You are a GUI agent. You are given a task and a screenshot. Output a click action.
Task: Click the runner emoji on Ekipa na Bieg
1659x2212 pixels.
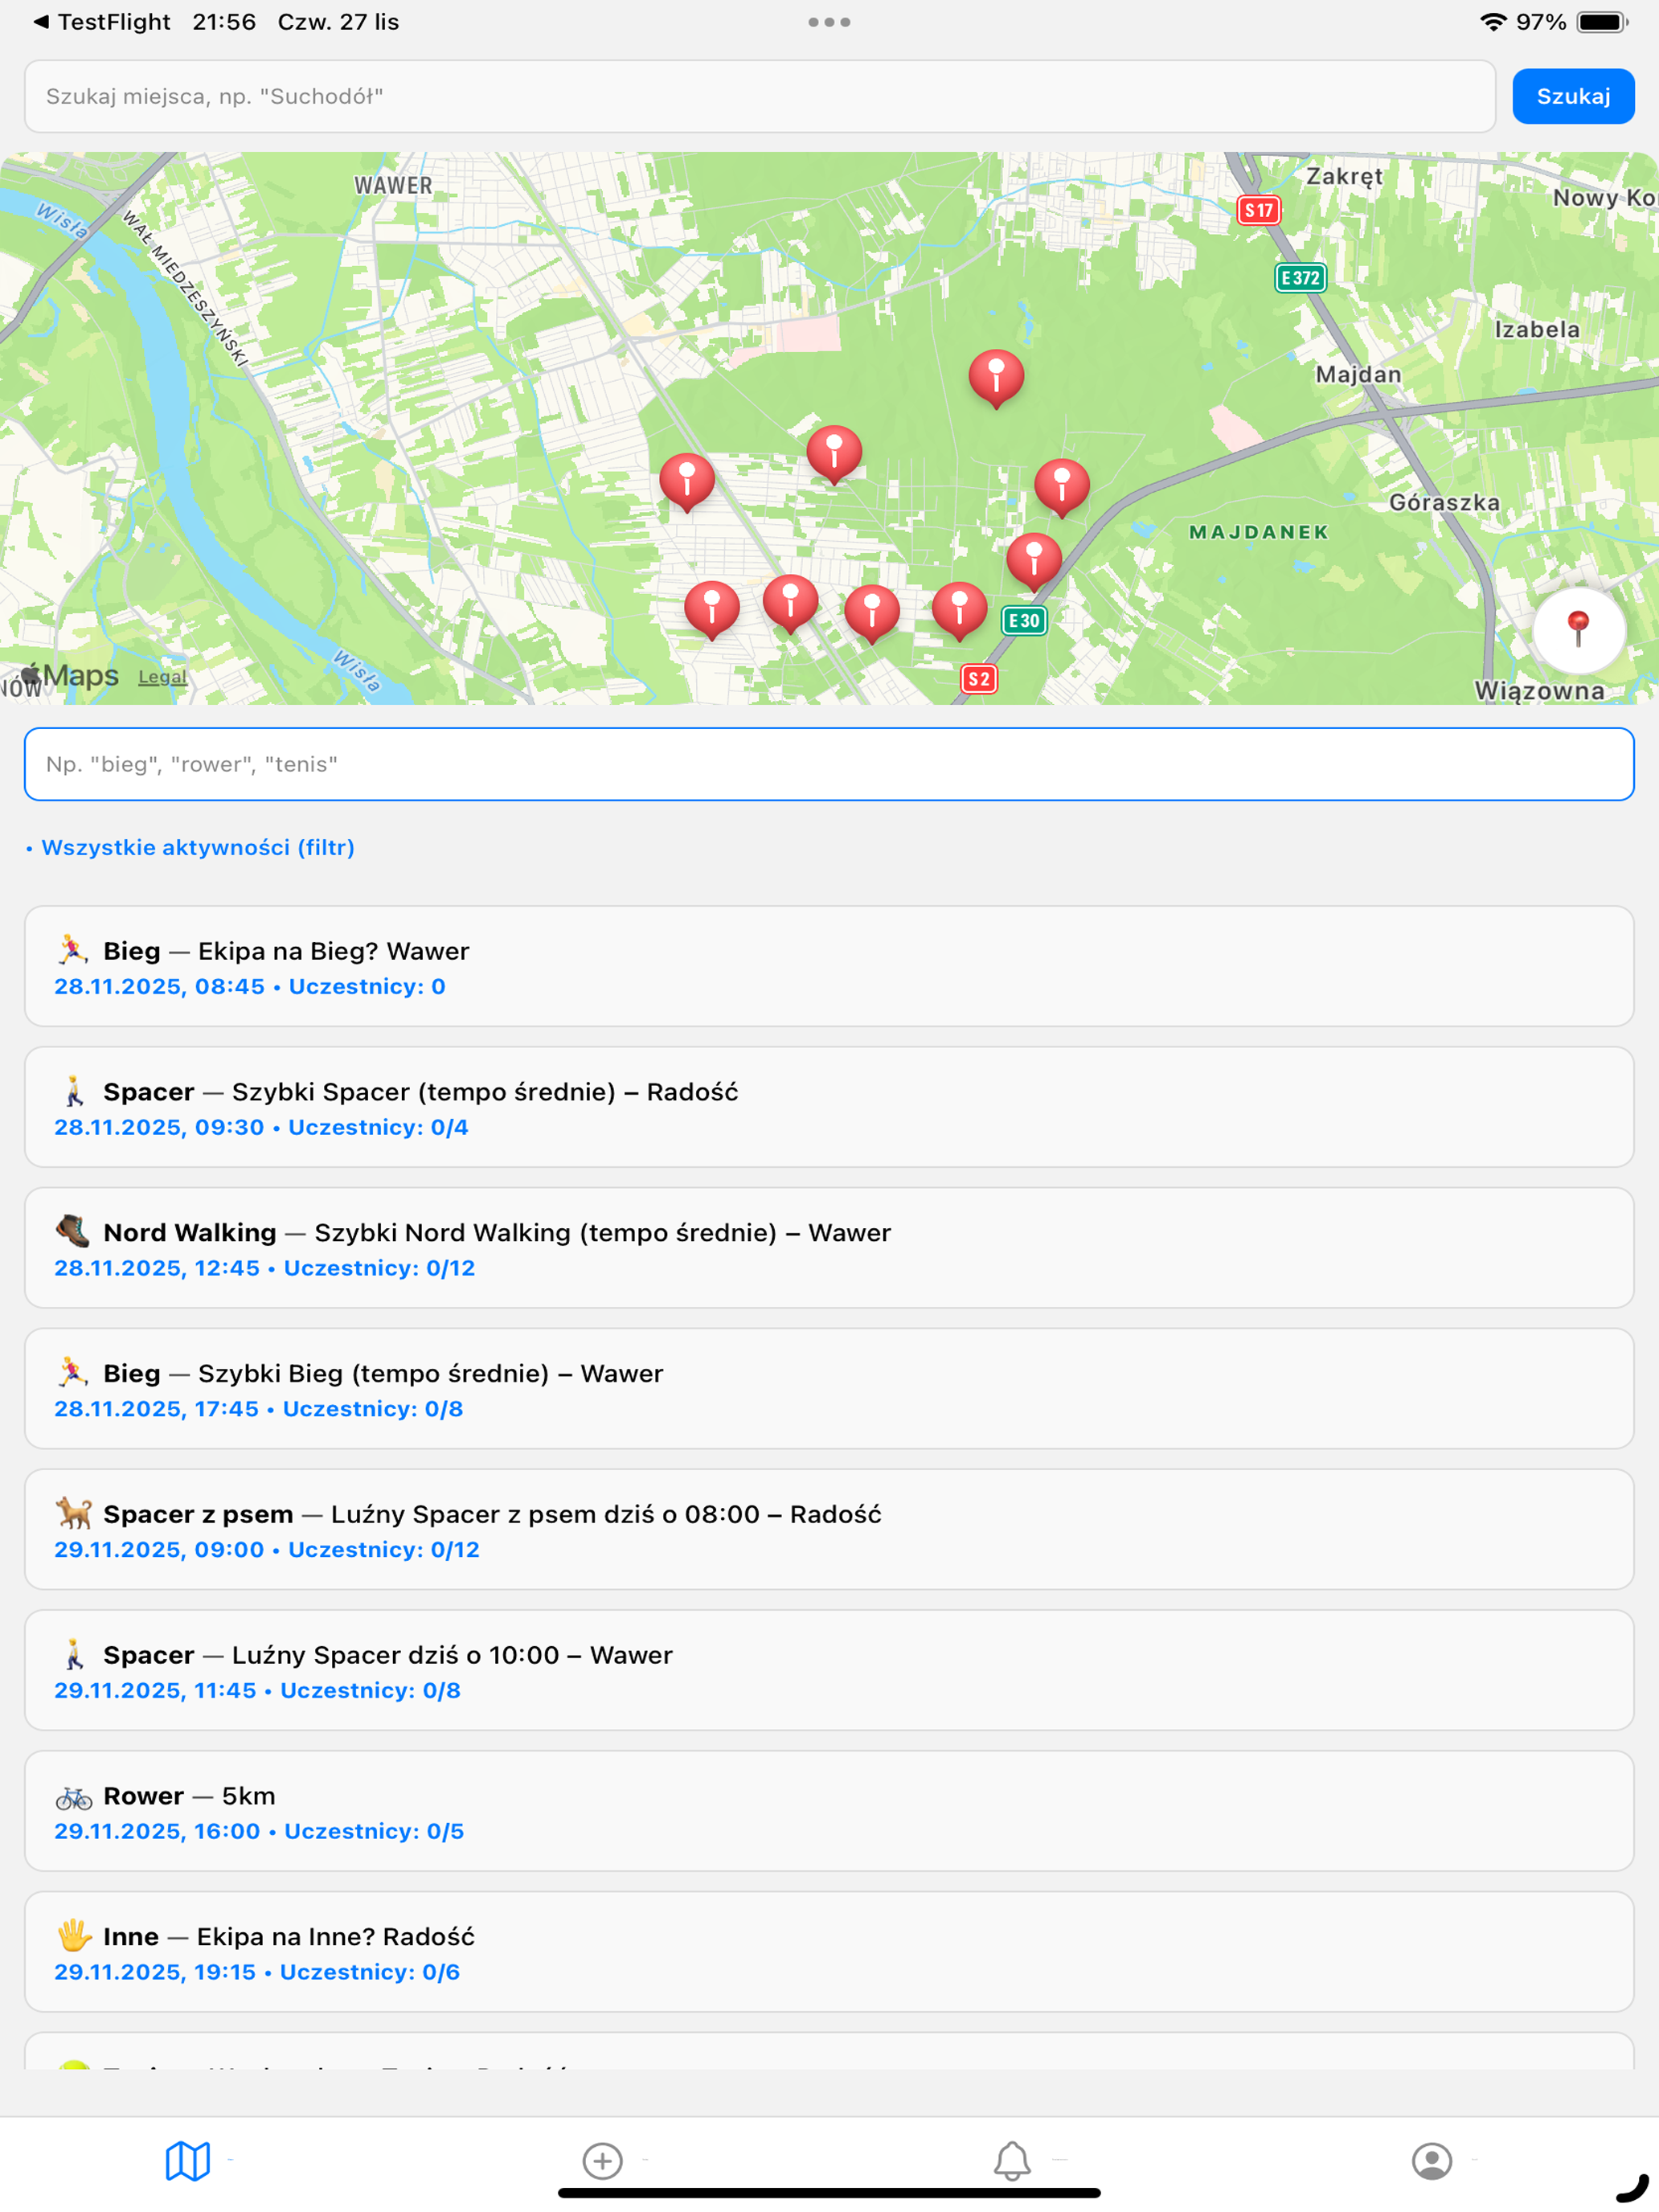[73, 950]
